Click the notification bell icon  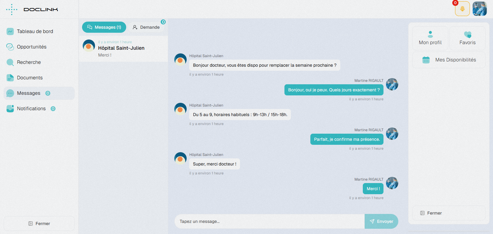click(x=462, y=9)
